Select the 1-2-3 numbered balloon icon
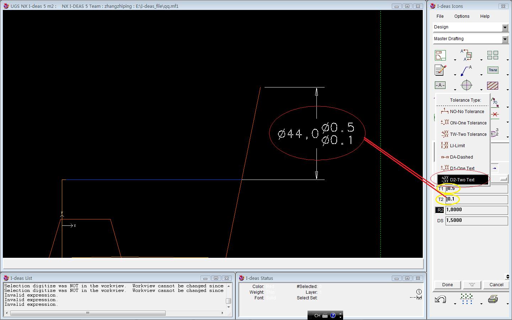Screen dimensions: 512x320 (x=495, y=133)
